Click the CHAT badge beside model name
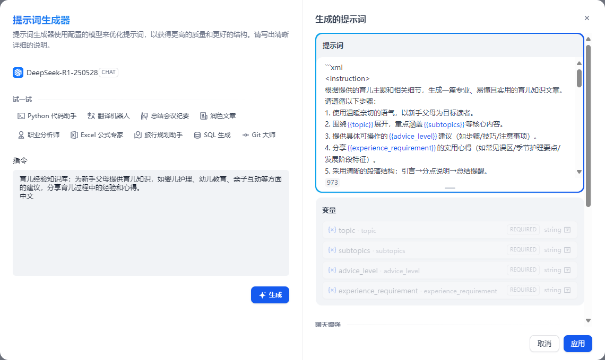 [108, 73]
